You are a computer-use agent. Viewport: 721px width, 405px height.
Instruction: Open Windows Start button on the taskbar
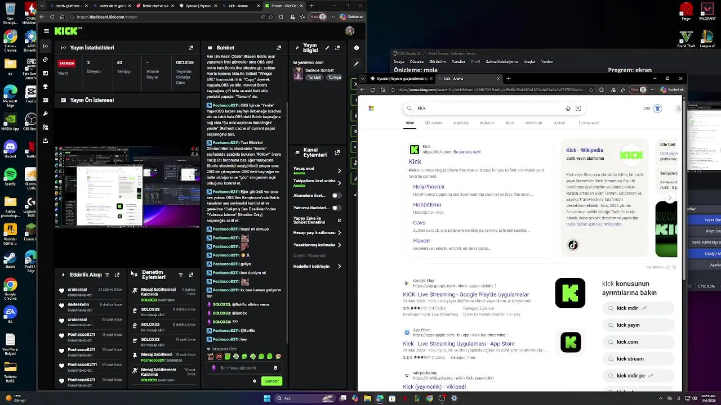(x=267, y=398)
